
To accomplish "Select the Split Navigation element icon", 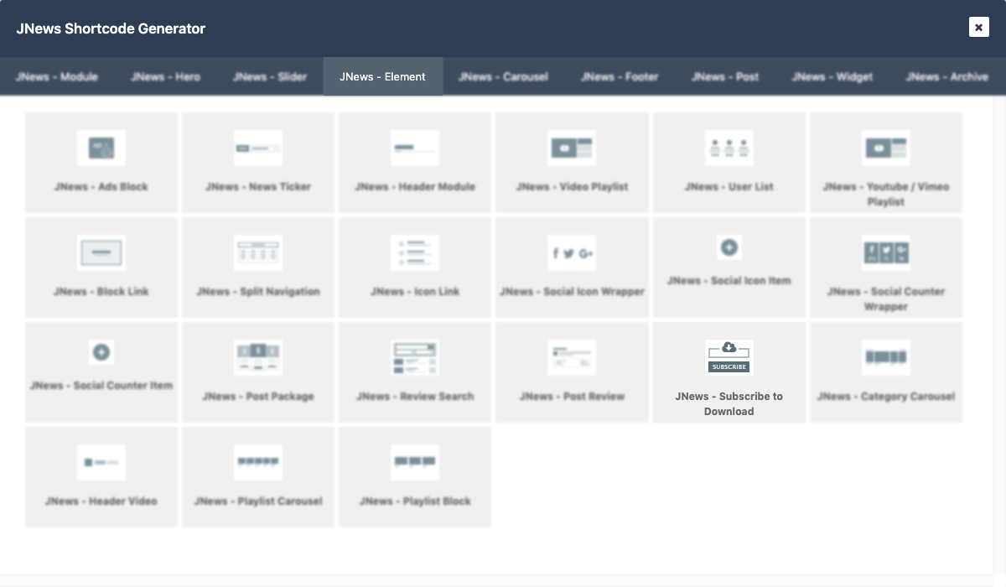I will tap(258, 253).
